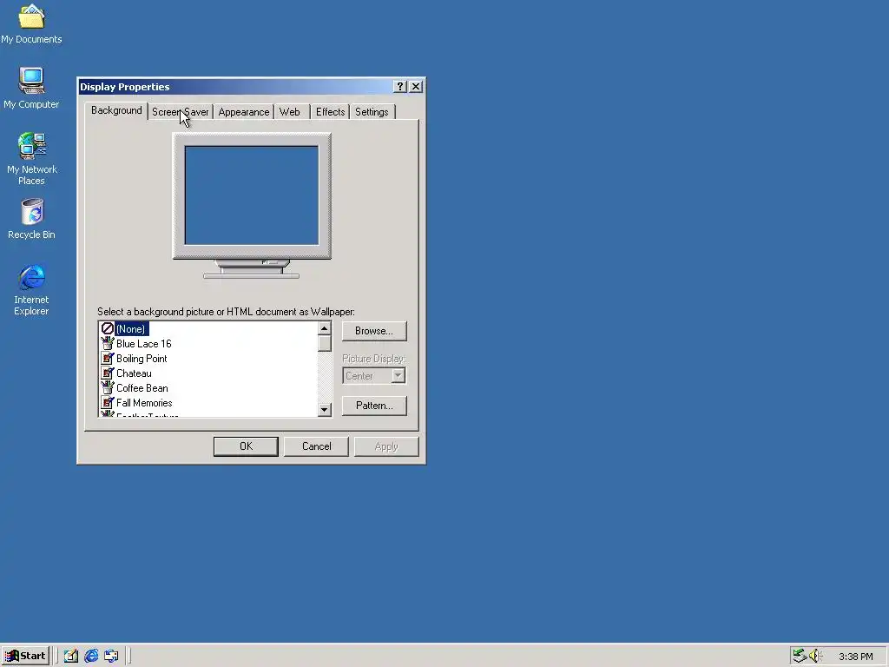This screenshot has height=667, width=889.
Task: Click the Boiling Point file icon
Action: [x=107, y=358]
